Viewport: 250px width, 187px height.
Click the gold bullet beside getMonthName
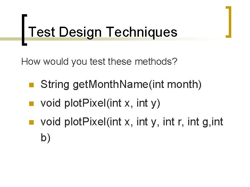31,85
